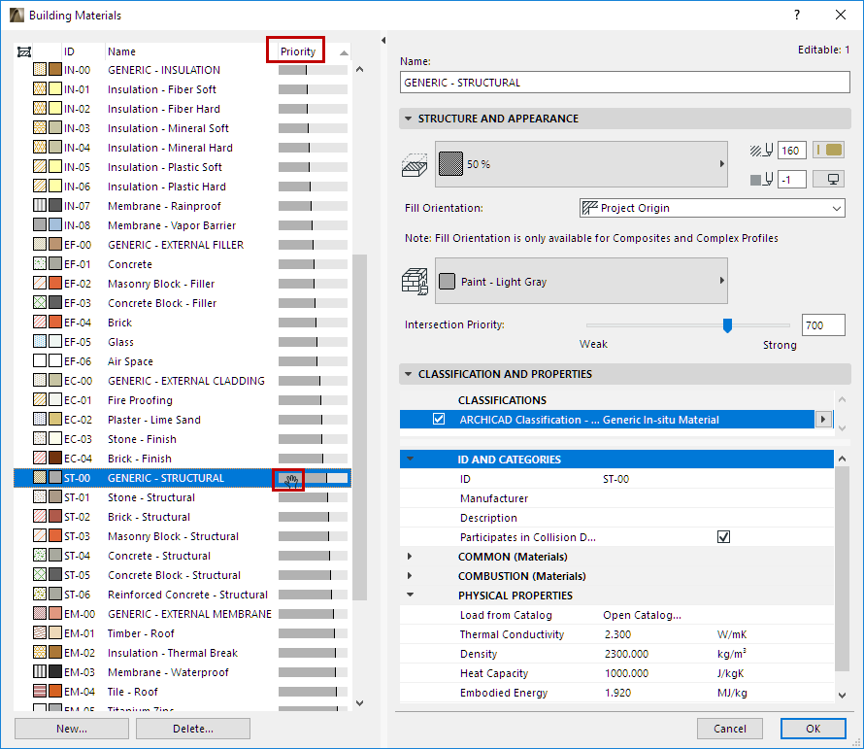This screenshot has height=749, width=864.
Task: Click the Name input field
Action: pyautogui.click(x=624, y=83)
